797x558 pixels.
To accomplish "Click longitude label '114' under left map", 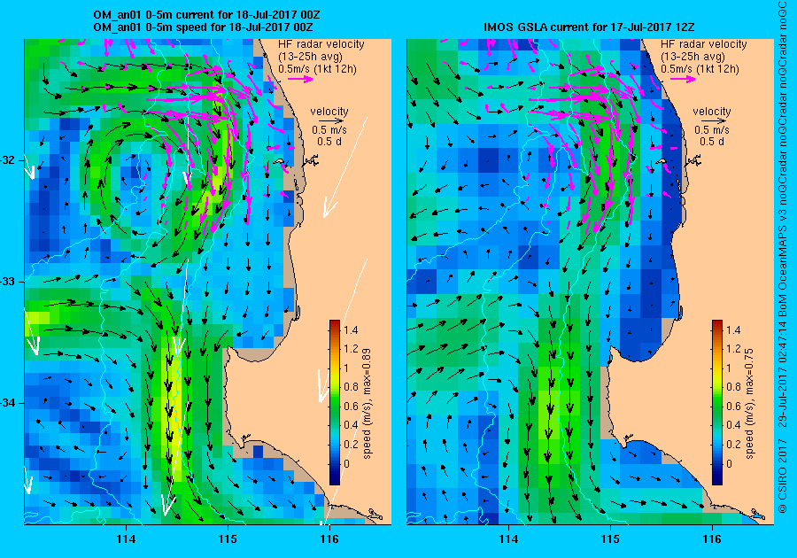I will (126, 539).
